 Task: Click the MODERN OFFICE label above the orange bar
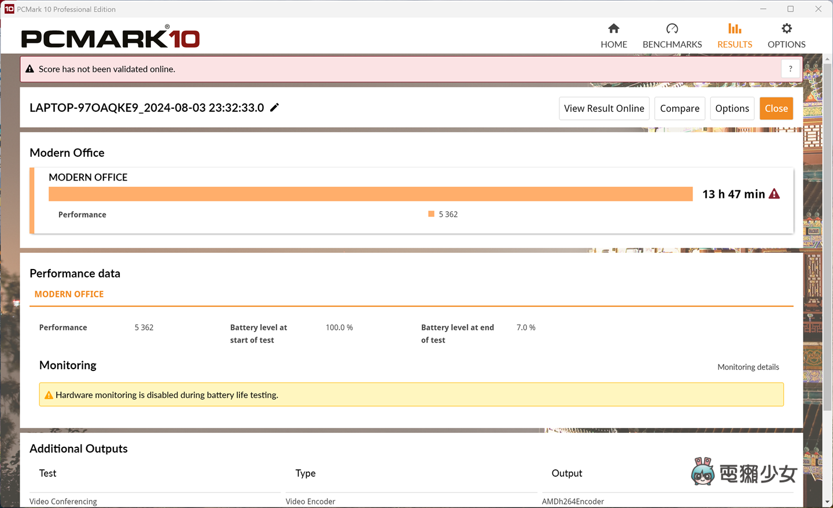pyautogui.click(x=88, y=177)
